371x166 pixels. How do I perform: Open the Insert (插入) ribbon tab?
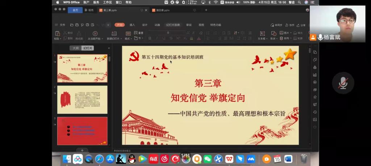[132, 25]
